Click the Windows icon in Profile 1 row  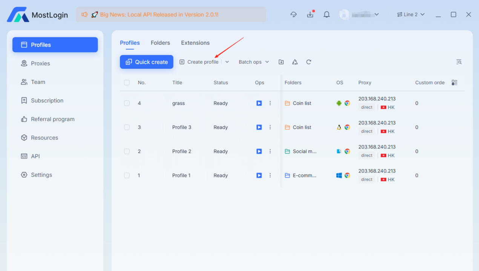coord(339,175)
